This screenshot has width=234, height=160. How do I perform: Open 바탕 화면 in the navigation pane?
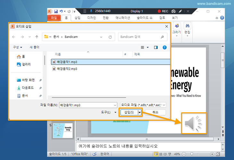click(26, 80)
